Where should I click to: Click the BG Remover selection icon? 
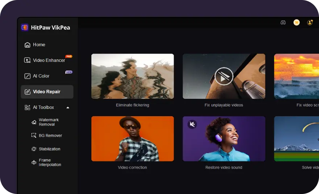[34, 135]
